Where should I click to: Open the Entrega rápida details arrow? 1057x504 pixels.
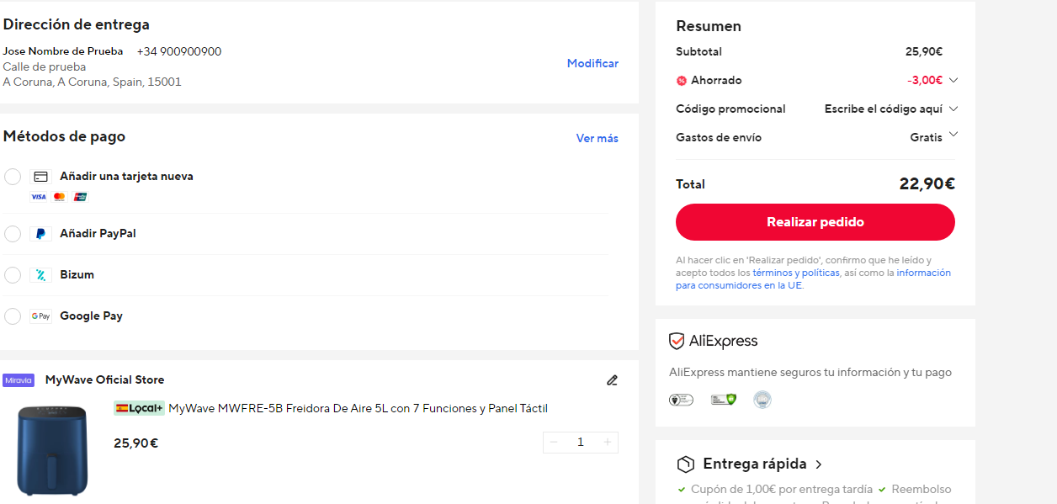point(819,464)
